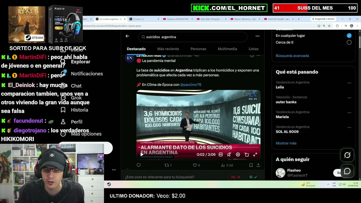The width and height of the screenshot is (361, 203).
Task: Open more options for the Leila trend
Action: pyautogui.click(x=349, y=83)
